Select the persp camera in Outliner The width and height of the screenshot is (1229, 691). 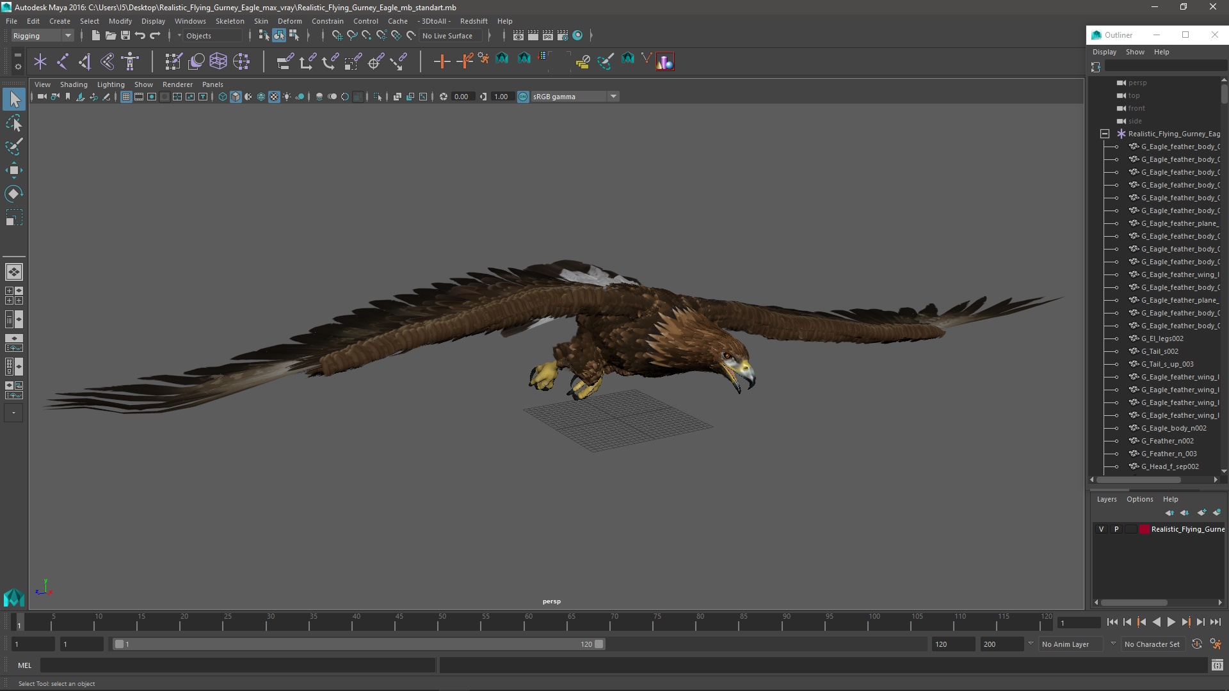pos(1137,83)
